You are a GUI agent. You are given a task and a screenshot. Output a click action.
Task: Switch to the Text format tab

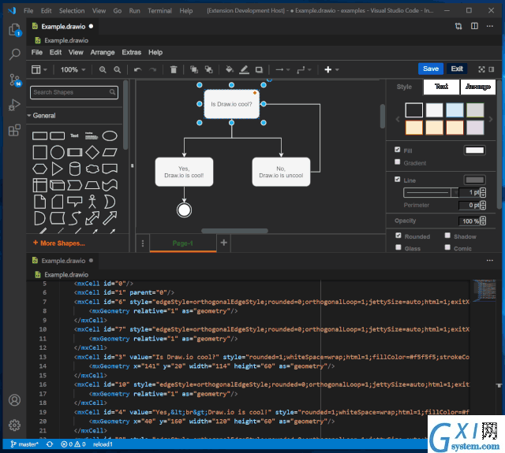(x=441, y=87)
